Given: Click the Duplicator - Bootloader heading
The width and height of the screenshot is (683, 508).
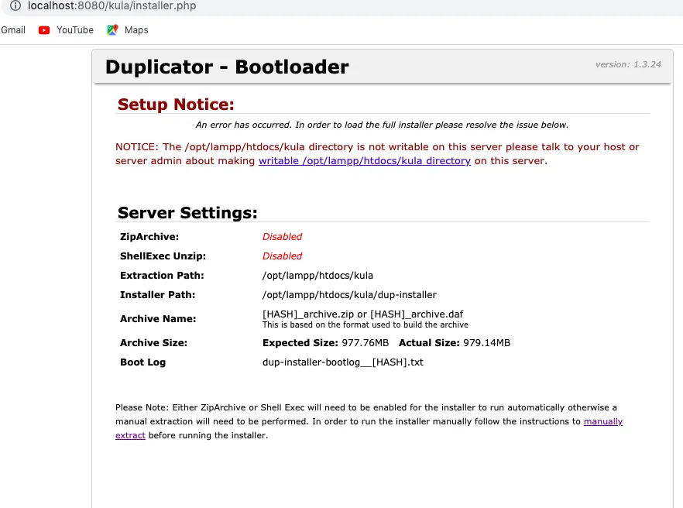Looking at the screenshot, I should pos(227,67).
